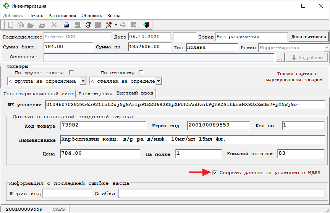Switch to the 'Инвентаризационный лист' tab
Screen dimensions: 330x213
[x=38, y=94]
